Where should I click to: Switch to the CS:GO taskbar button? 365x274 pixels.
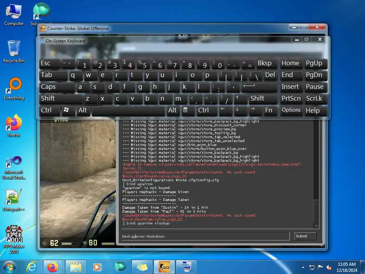(x=164, y=267)
